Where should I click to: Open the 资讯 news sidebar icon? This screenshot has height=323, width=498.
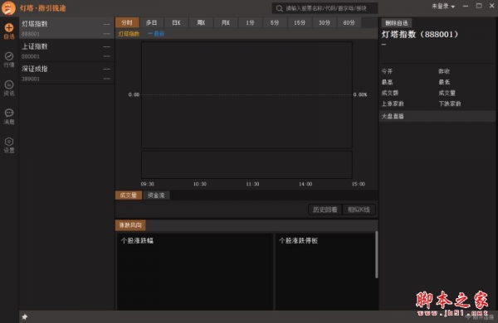click(9, 88)
